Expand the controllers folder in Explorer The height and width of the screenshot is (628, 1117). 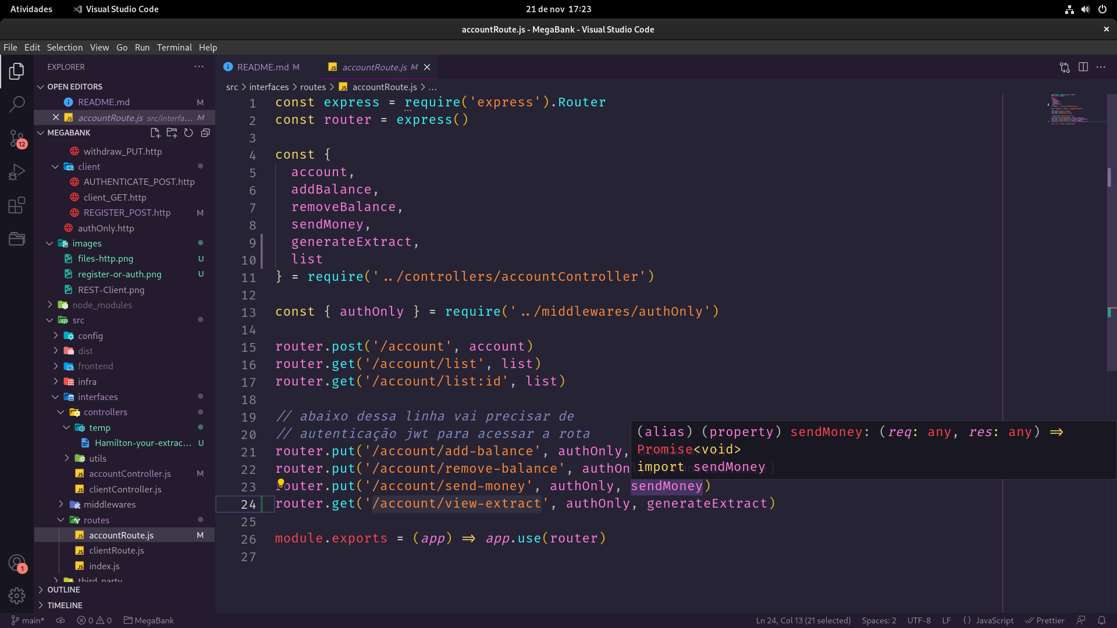coord(106,412)
